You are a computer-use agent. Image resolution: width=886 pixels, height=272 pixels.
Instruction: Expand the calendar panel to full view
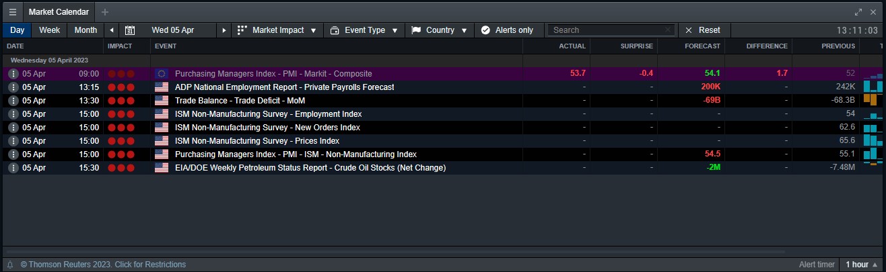(858, 12)
